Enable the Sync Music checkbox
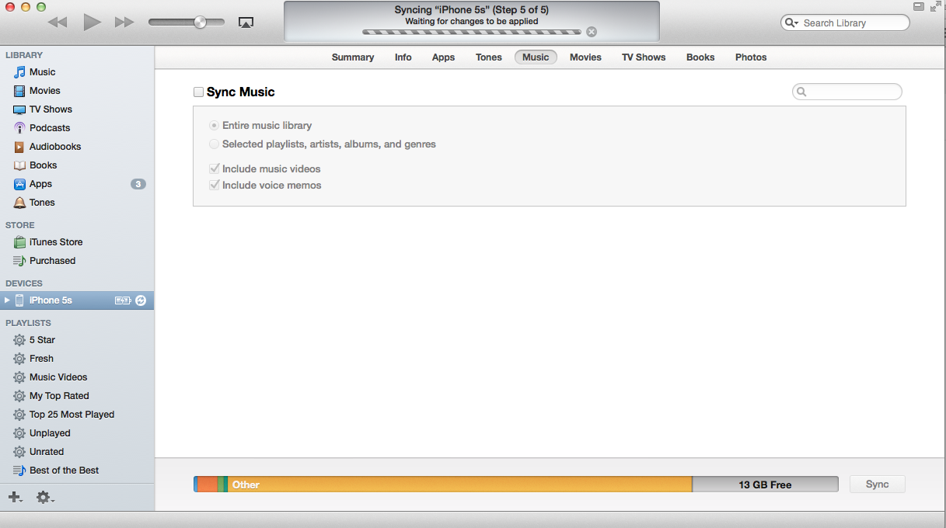946x528 pixels. coord(199,92)
